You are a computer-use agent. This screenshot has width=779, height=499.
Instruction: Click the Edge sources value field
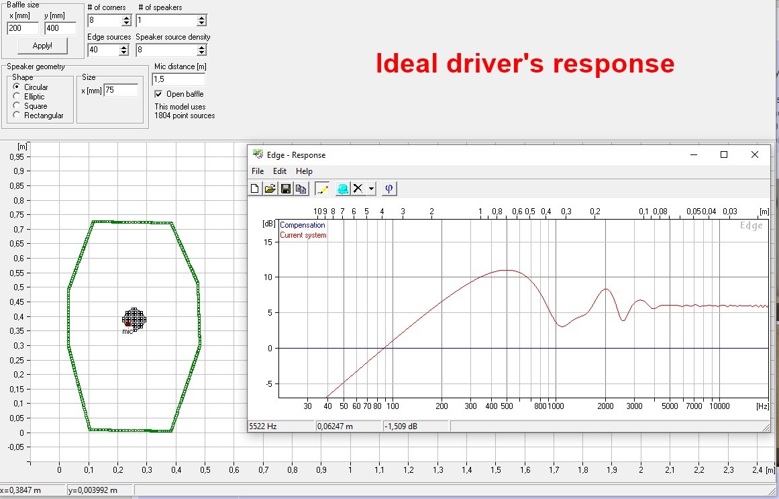point(104,50)
